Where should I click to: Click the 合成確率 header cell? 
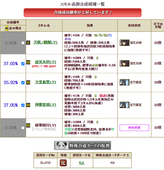(13, 22)
